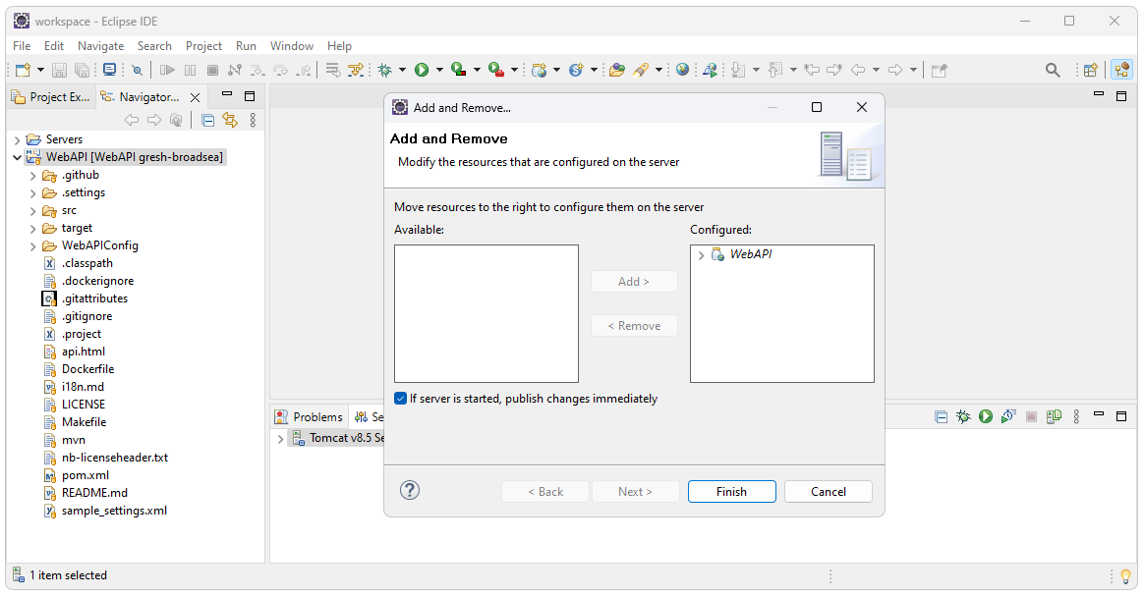Switch to the Problems tab
Viewport: 1144px width, 597px height.
310,417
